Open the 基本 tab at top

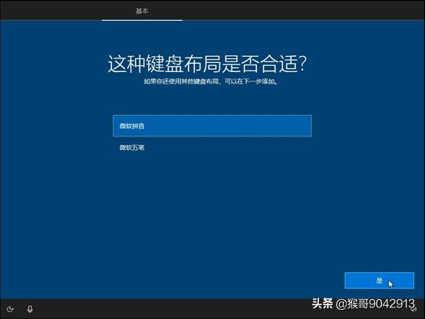point(142,11)
